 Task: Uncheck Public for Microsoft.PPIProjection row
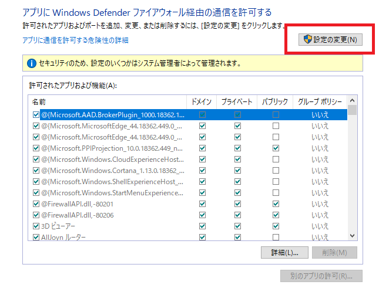(x=276, y=148)
